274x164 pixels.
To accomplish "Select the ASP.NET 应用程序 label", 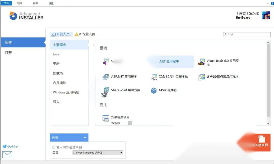I will (124, 77).
